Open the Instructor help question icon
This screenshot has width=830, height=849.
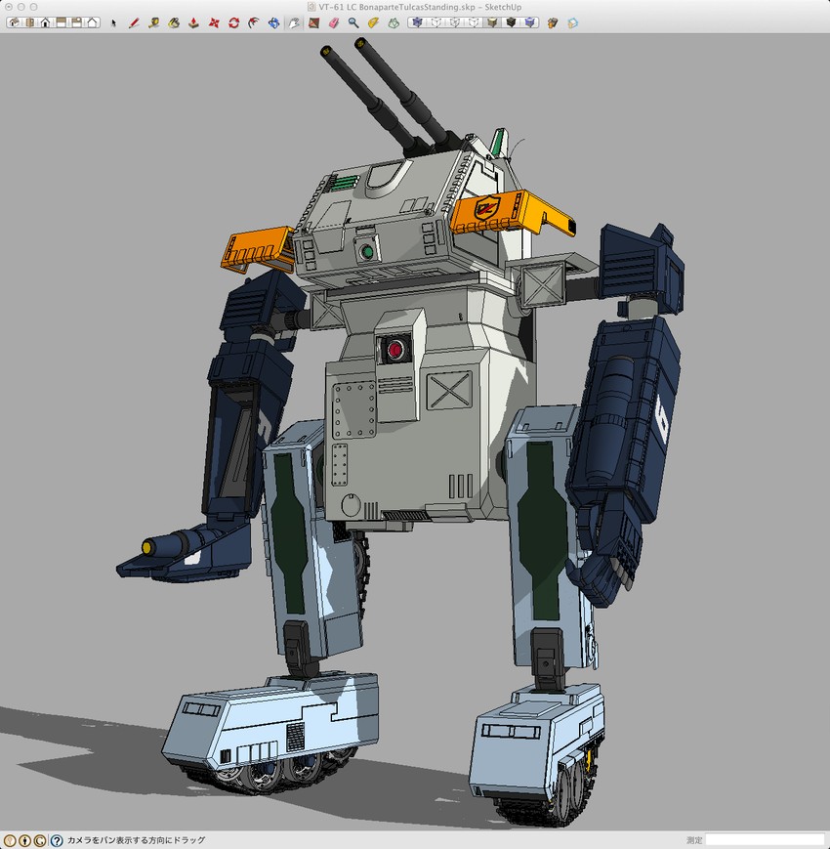point(57,840)
